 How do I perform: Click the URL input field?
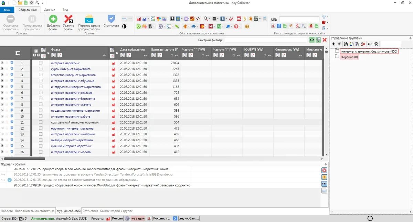(x=299, y=19)
